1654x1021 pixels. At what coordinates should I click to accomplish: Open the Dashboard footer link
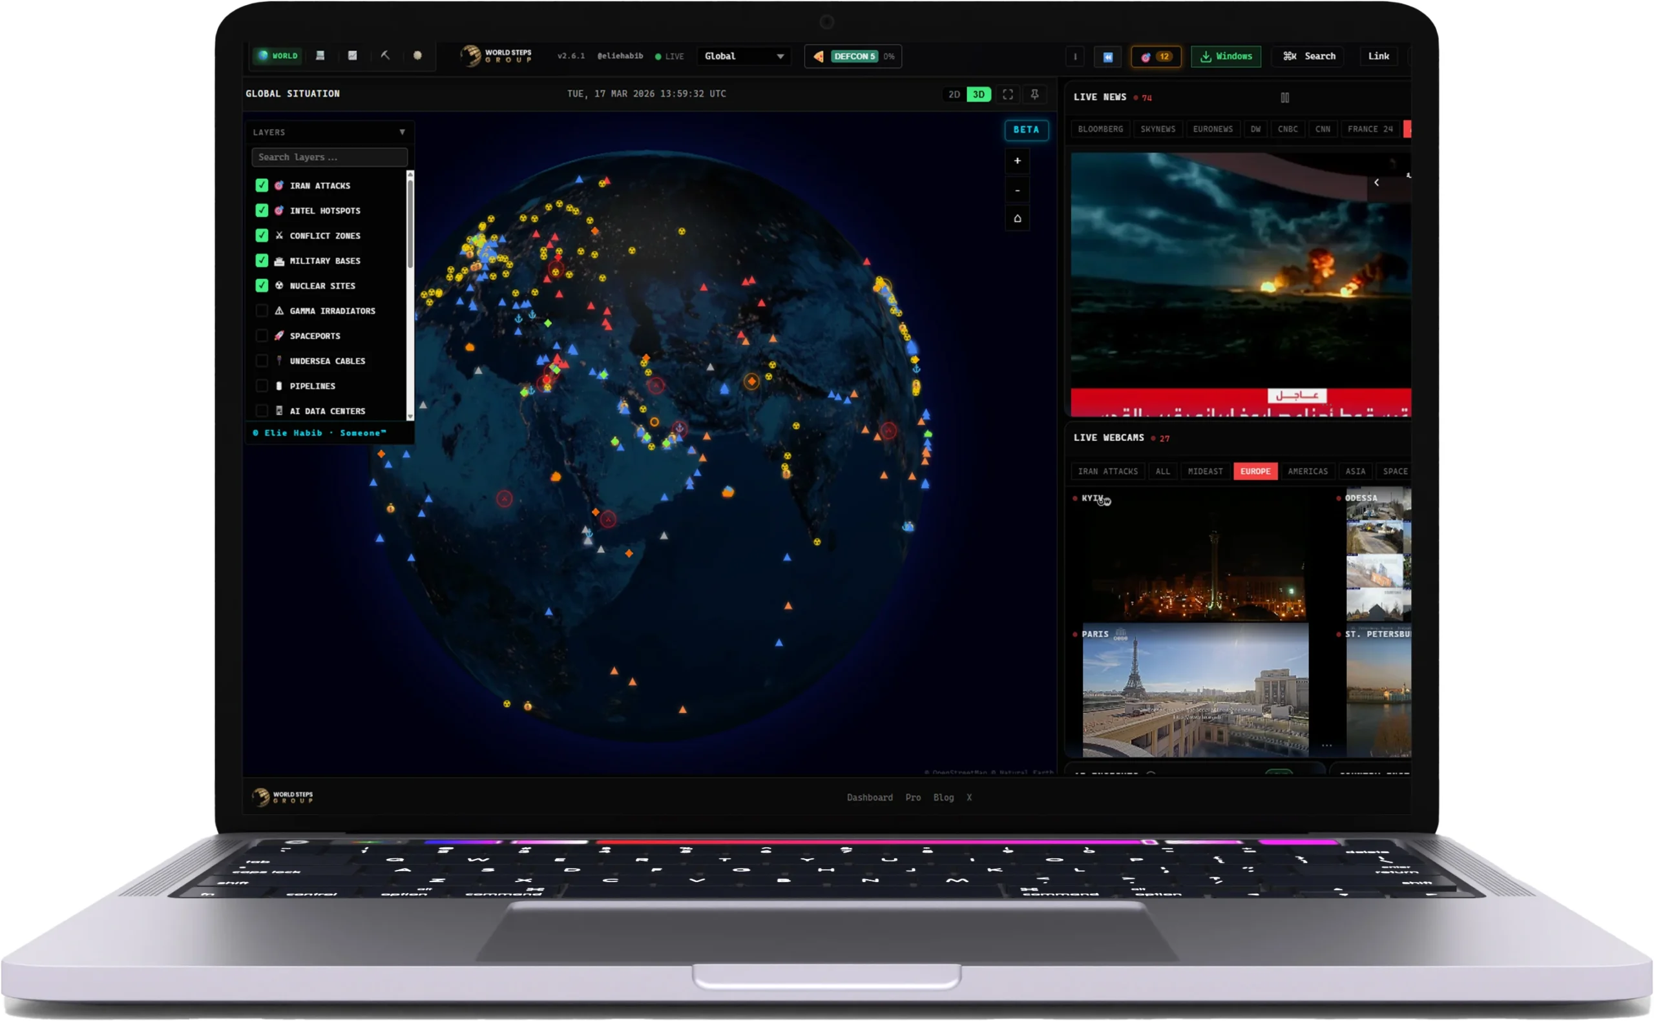(x=869, y=798)
